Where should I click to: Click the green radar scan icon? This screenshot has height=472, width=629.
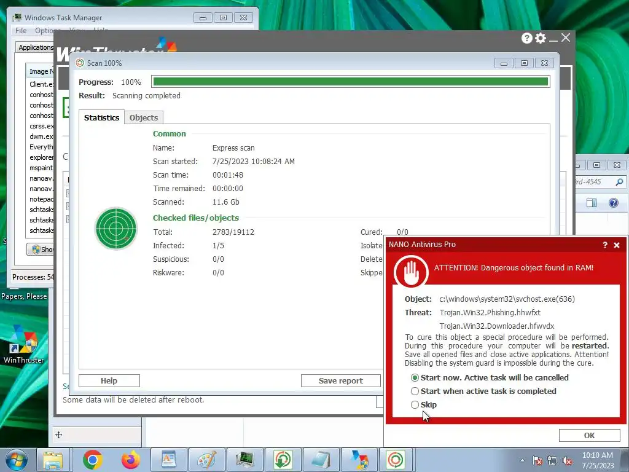[x=116, y=229]
